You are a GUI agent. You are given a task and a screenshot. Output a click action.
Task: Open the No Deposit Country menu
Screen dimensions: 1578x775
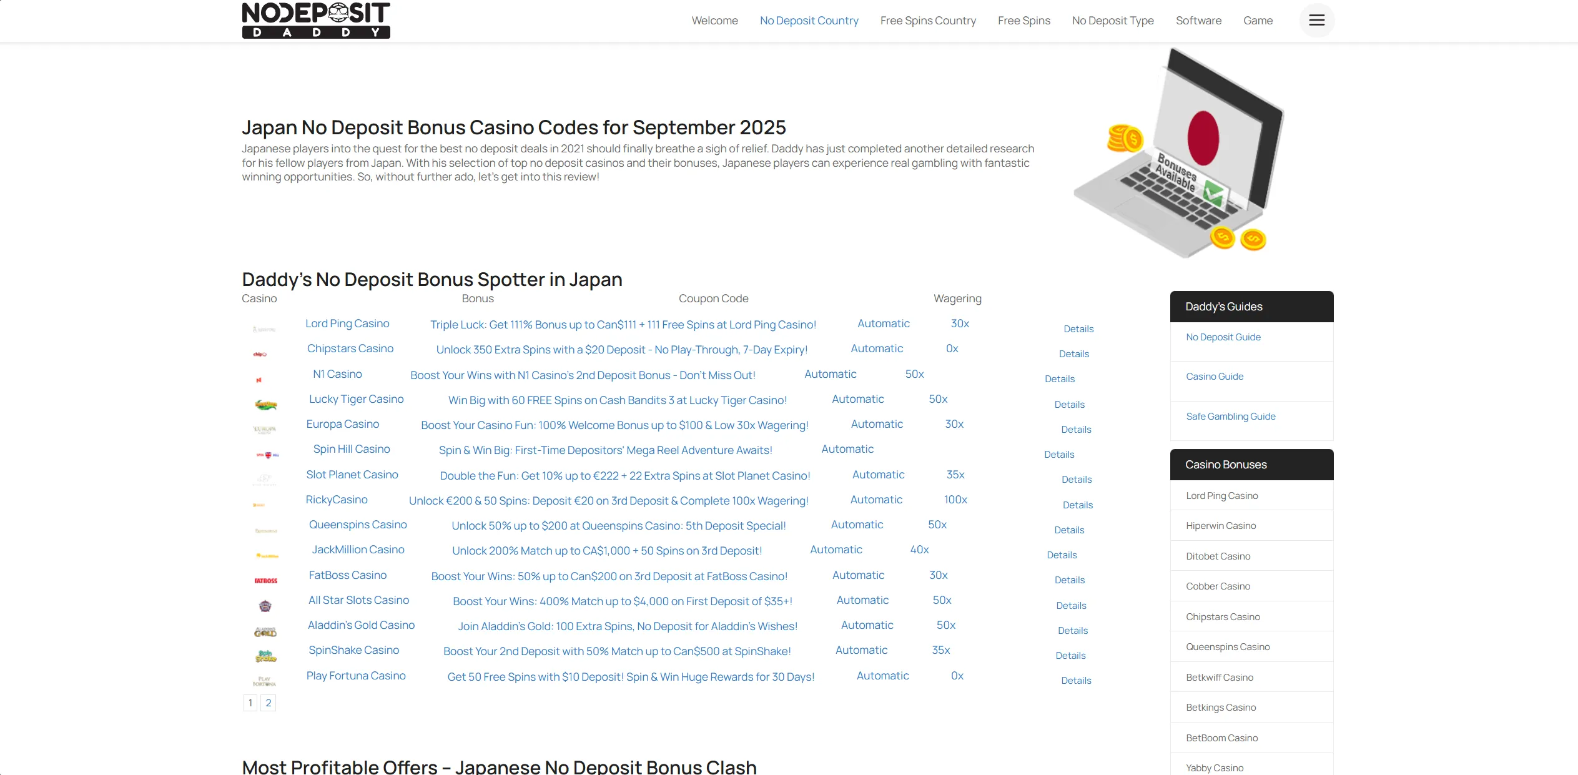(x=809, y=21)
